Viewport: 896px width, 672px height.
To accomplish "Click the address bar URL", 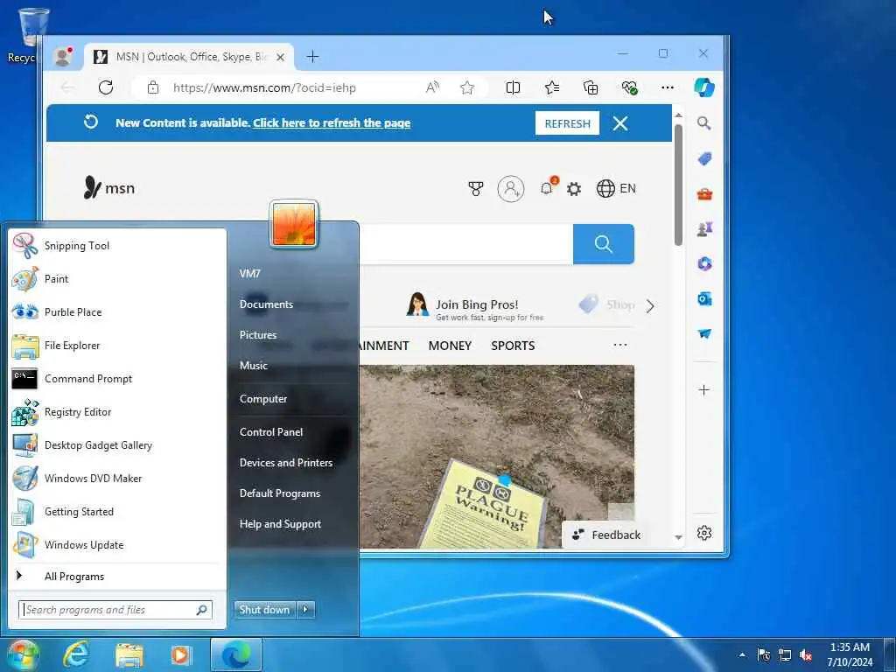I will coord(264,88).
